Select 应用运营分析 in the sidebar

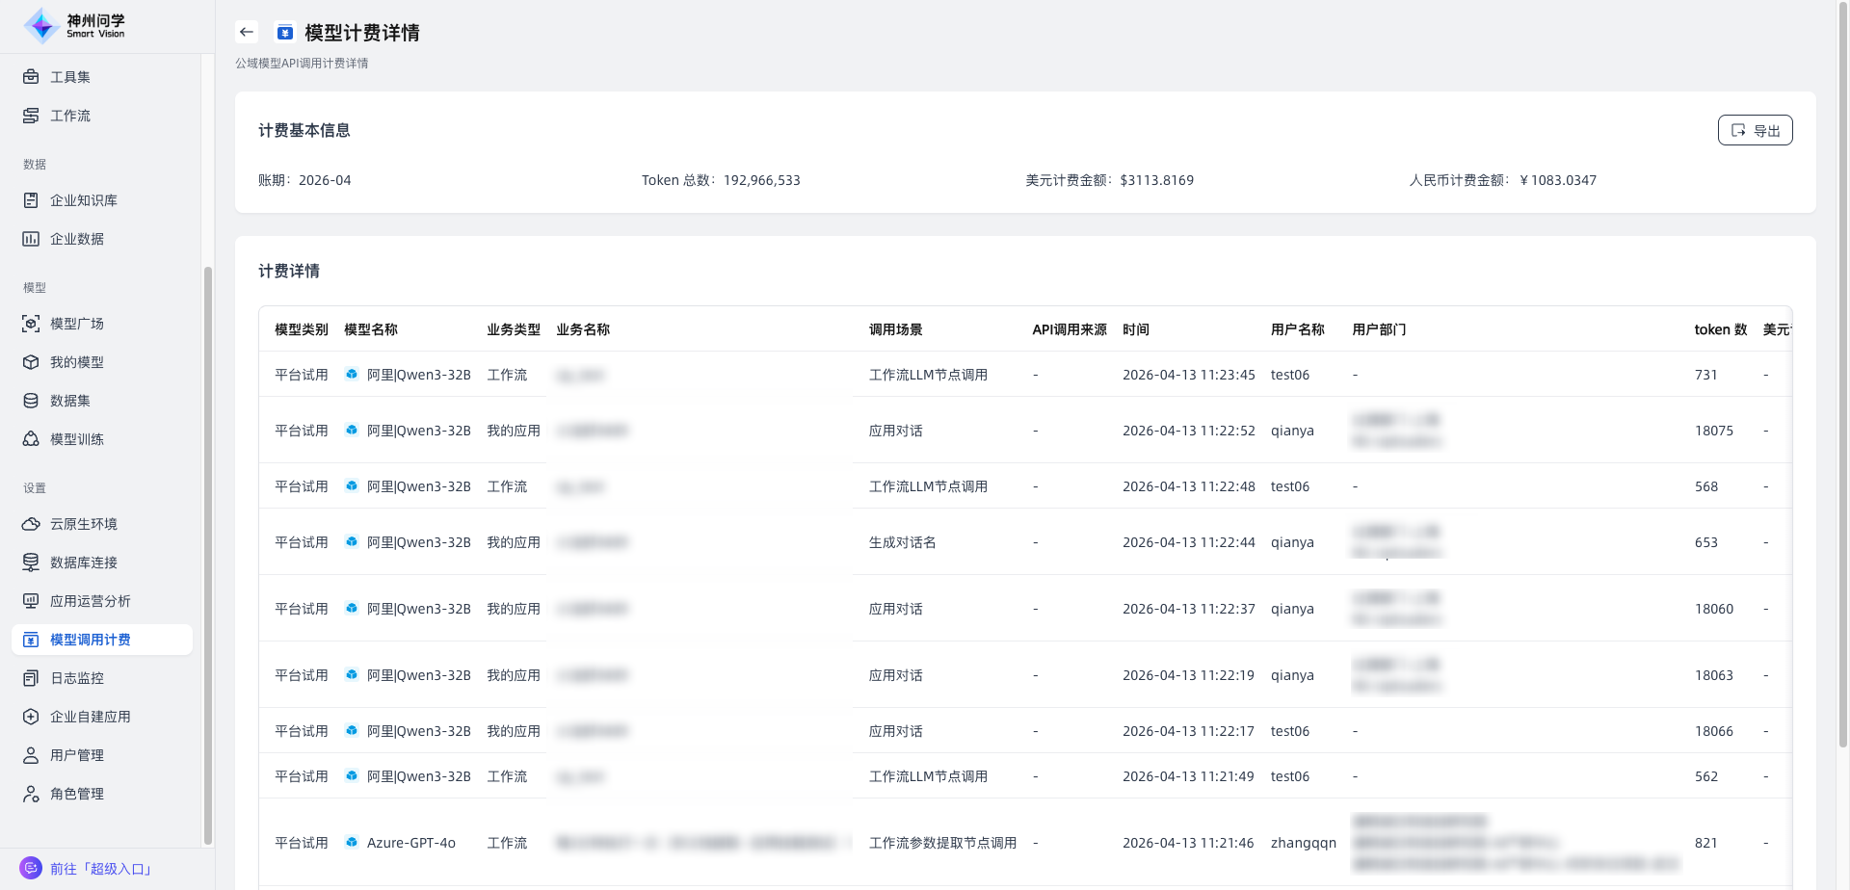click(90, 601)
